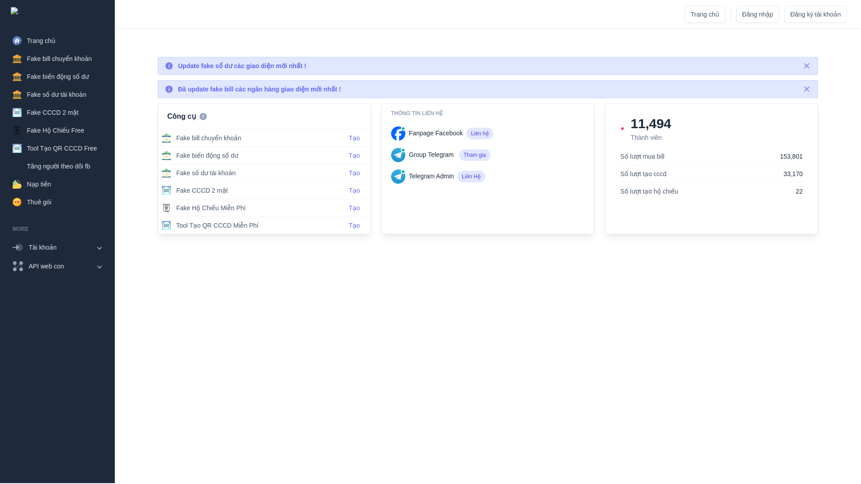Click the 'Đã update fake bill các ngân hàng' alert text
This screenshot has width=861, height=484.
coord(259,89)
